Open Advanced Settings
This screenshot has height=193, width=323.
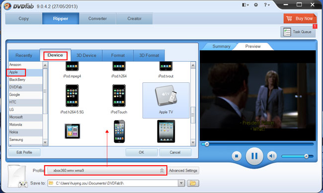pos(183,171)
